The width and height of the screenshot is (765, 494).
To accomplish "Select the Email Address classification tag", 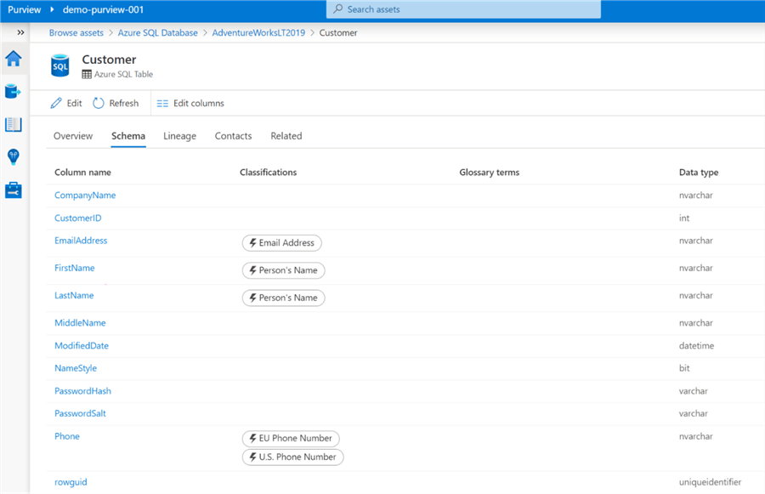I will (282, 243).
